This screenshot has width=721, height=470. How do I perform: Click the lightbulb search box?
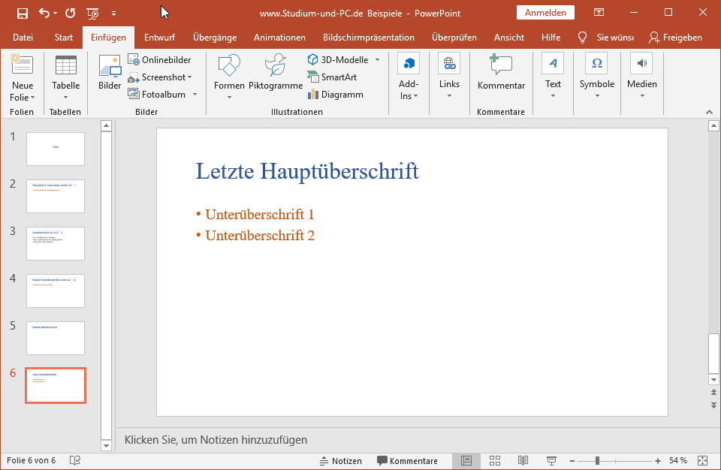pos(606,38)
